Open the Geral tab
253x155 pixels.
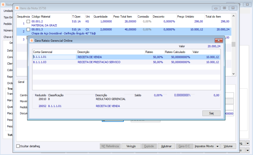[21, 82]
